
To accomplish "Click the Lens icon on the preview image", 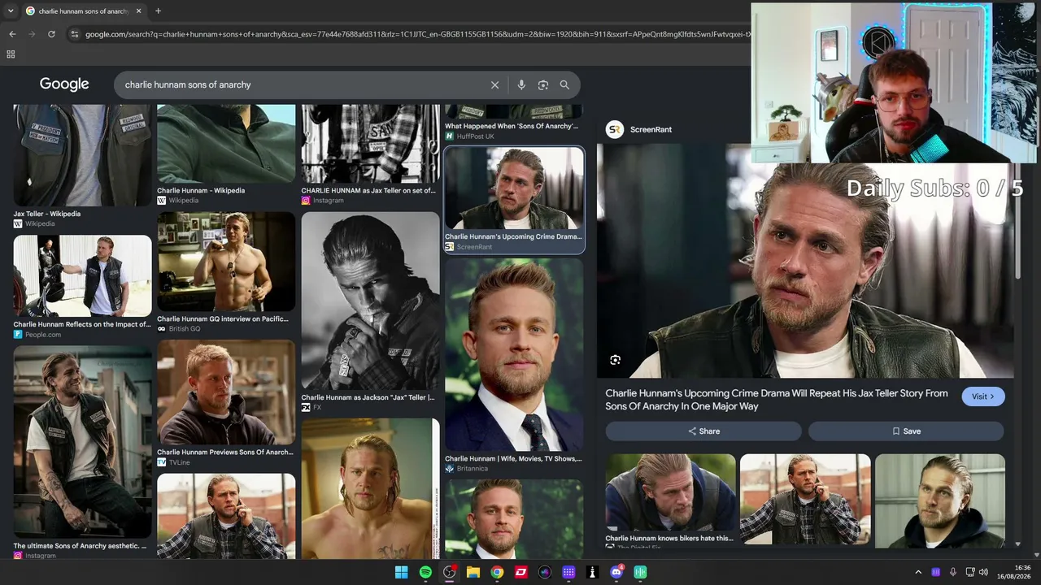I will 616,360.
